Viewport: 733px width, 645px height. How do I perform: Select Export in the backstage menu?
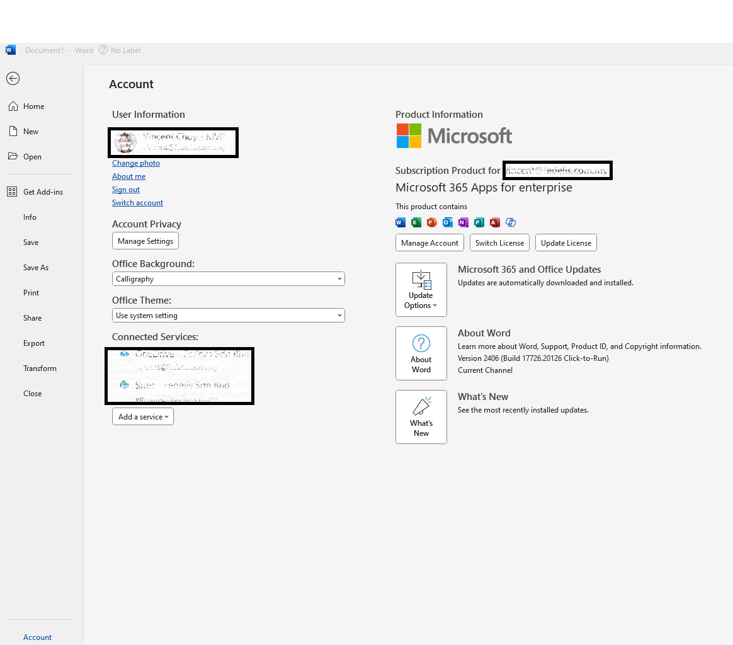(x=34, y=343)
